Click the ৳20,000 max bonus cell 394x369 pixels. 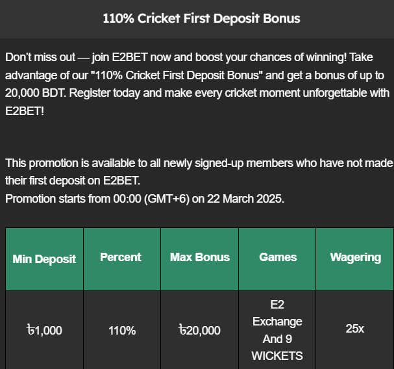(x=200, y=330)
